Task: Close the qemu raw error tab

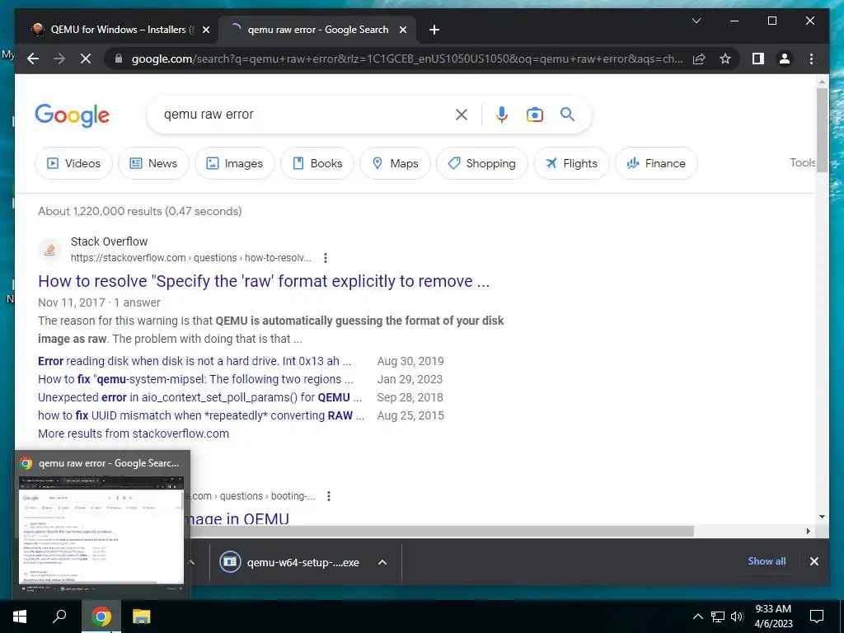Action: pyautogui.click(x=402, y=30)
